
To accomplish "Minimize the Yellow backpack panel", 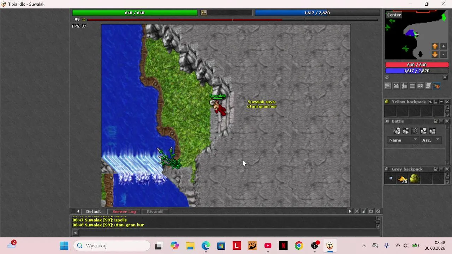I will 441,102.
